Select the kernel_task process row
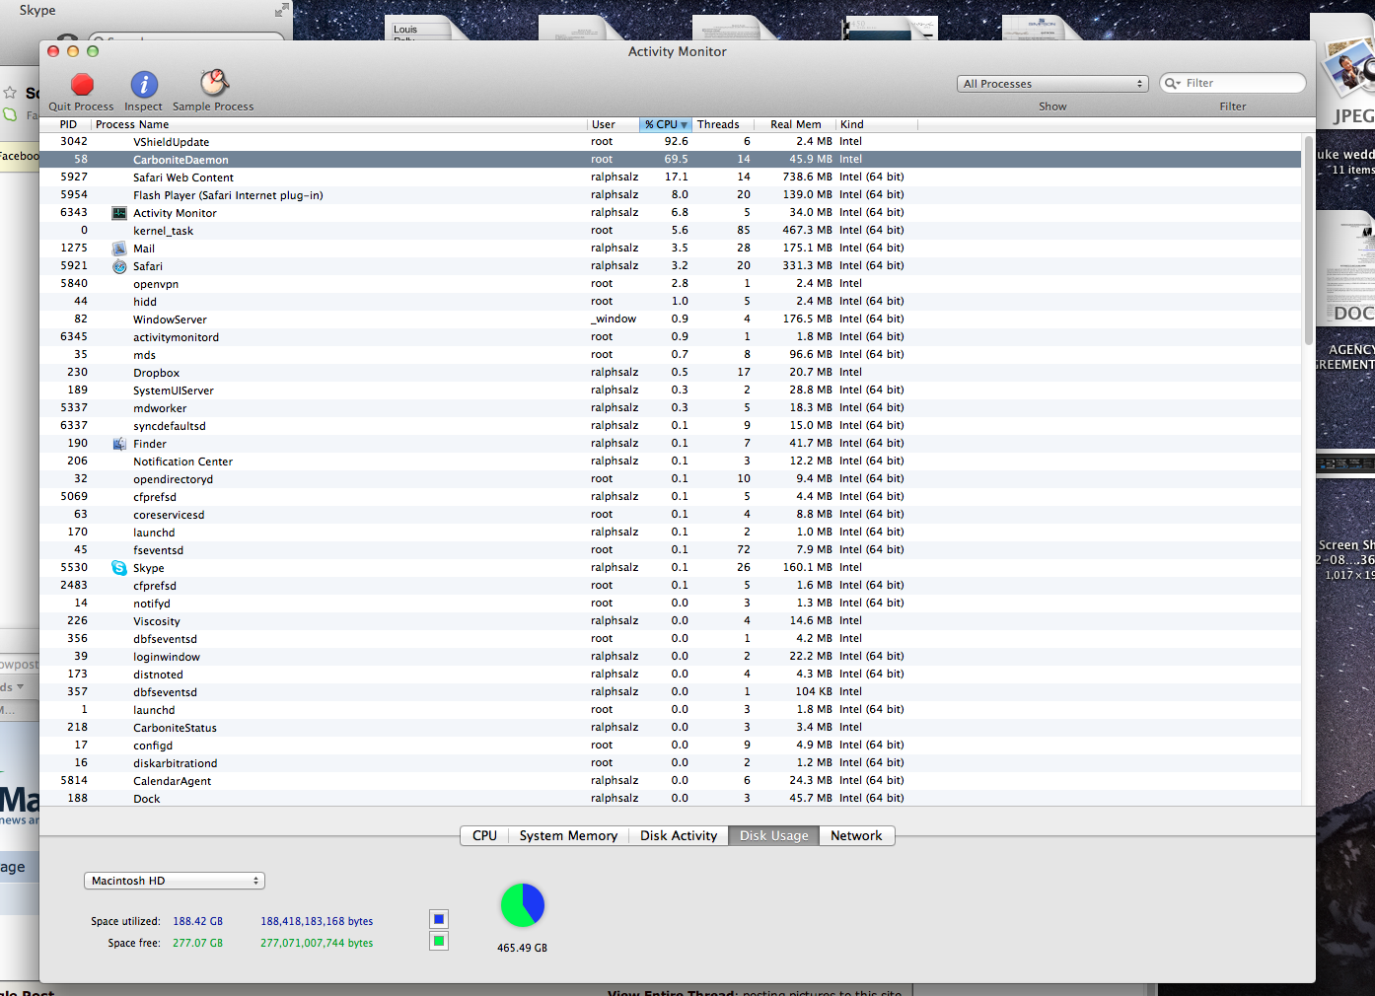 671,231
